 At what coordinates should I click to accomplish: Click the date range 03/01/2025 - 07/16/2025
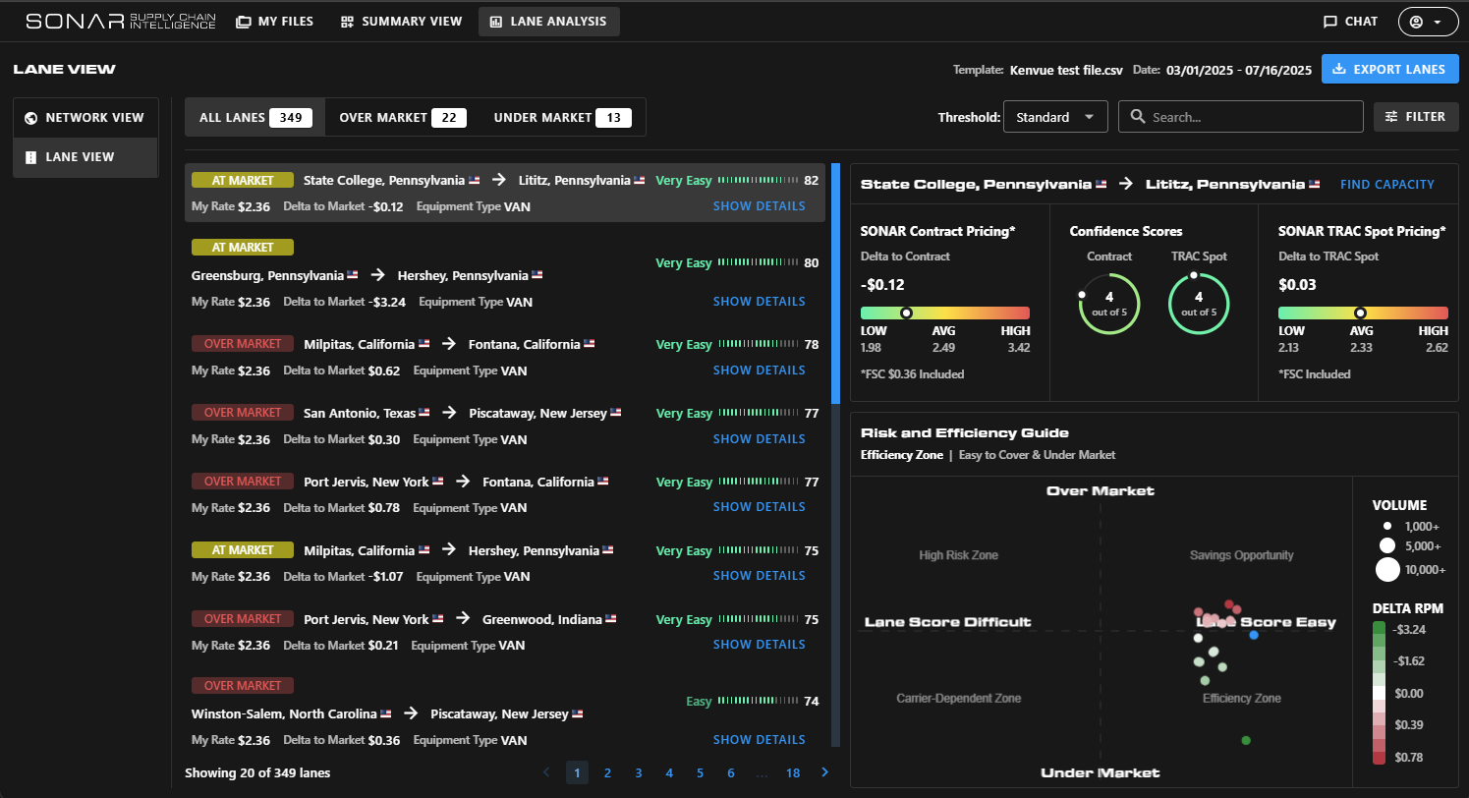1239,70
